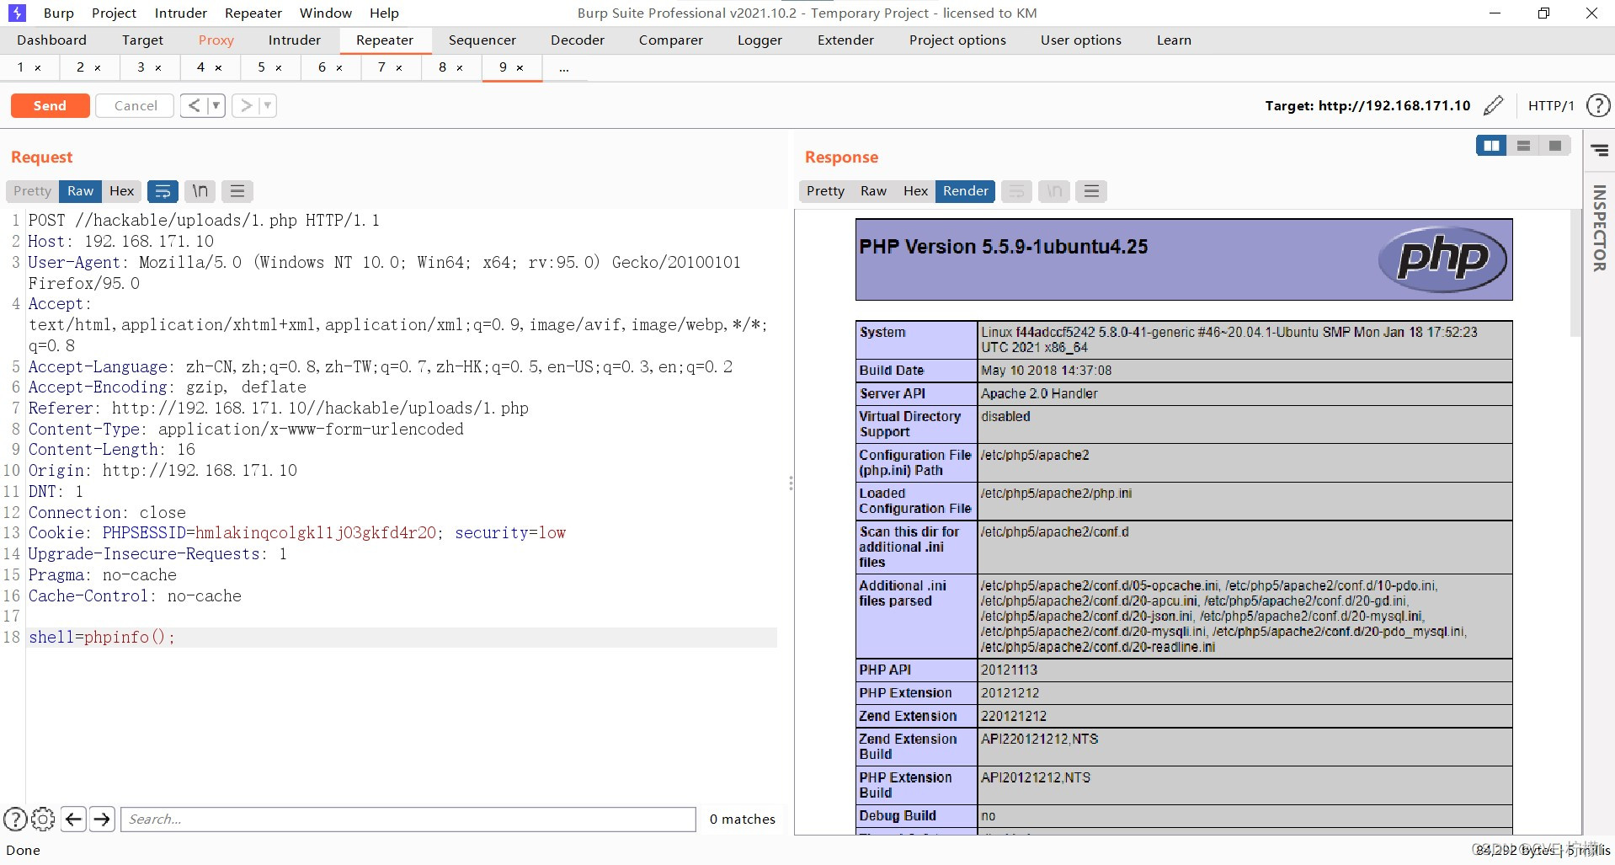The width and height of the screenshot is (1615, 865).
Task: Select Repeater request tab 1
Action: 21,67
